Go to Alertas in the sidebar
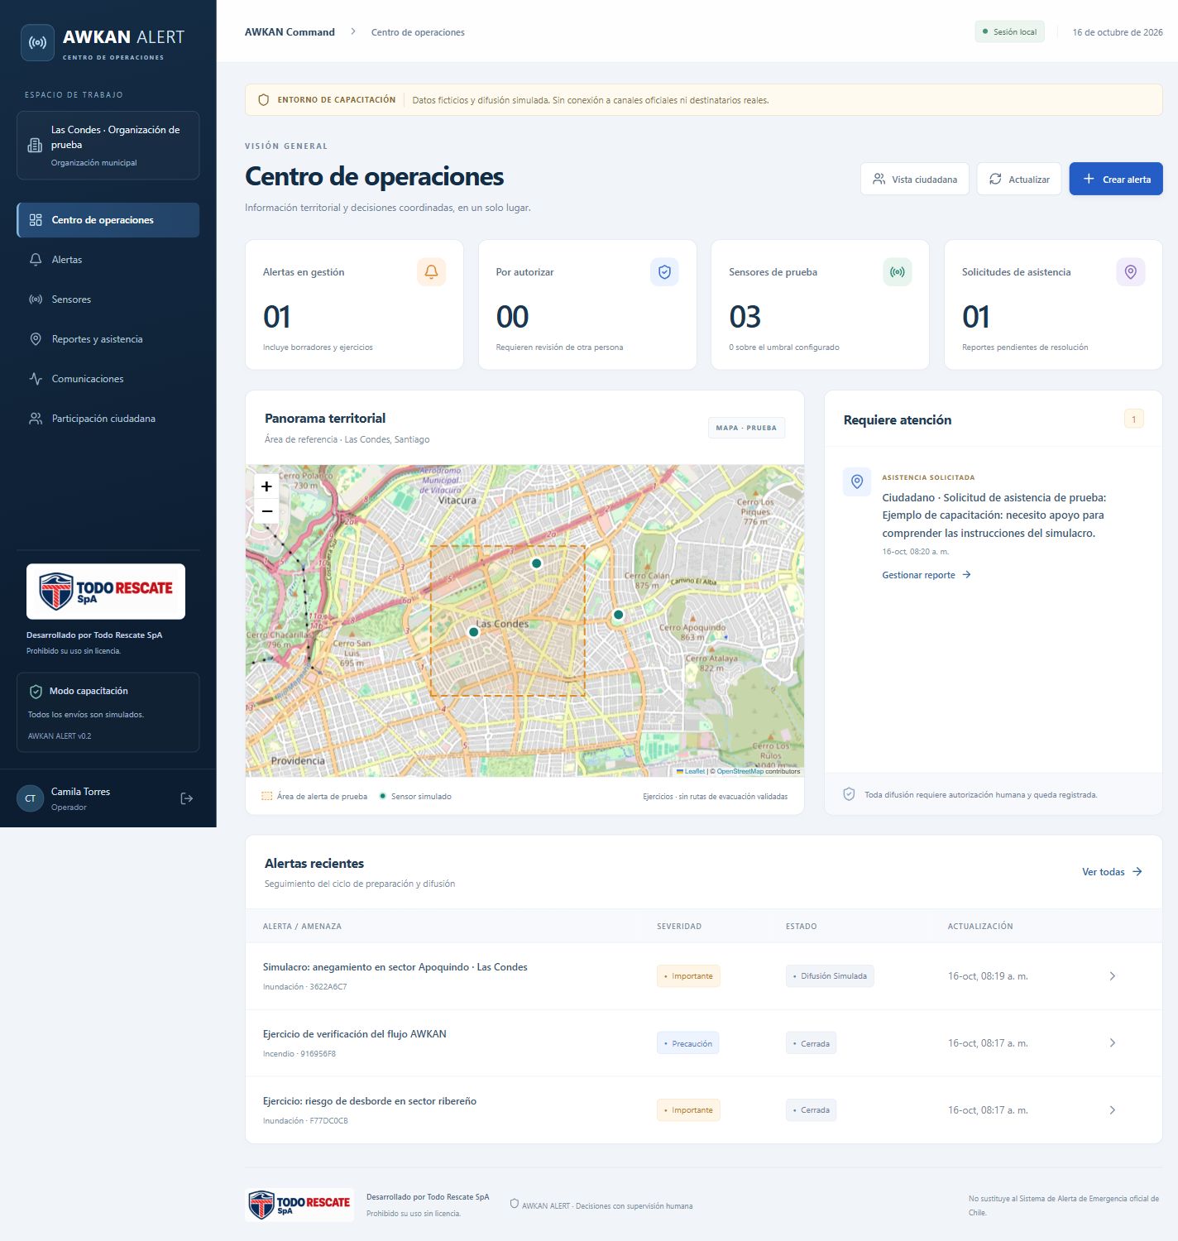This screenshot has height=1241, width=1178. [x=108, y=260]
